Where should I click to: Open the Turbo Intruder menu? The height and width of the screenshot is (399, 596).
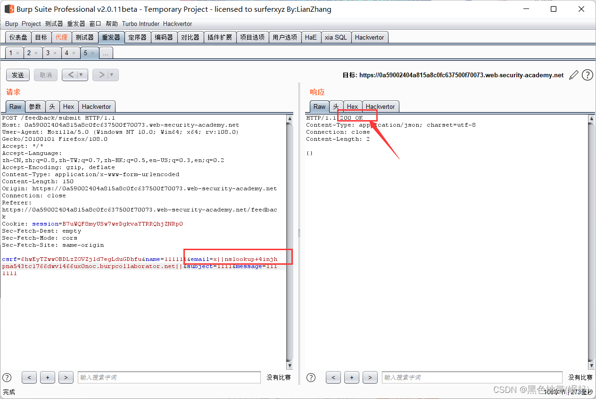[x=141, y=24]
